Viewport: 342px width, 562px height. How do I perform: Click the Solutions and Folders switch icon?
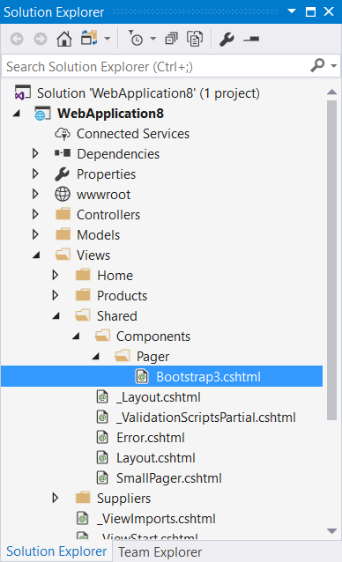tap(89, 38)
